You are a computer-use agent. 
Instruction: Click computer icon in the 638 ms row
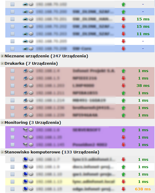[25, 189]
